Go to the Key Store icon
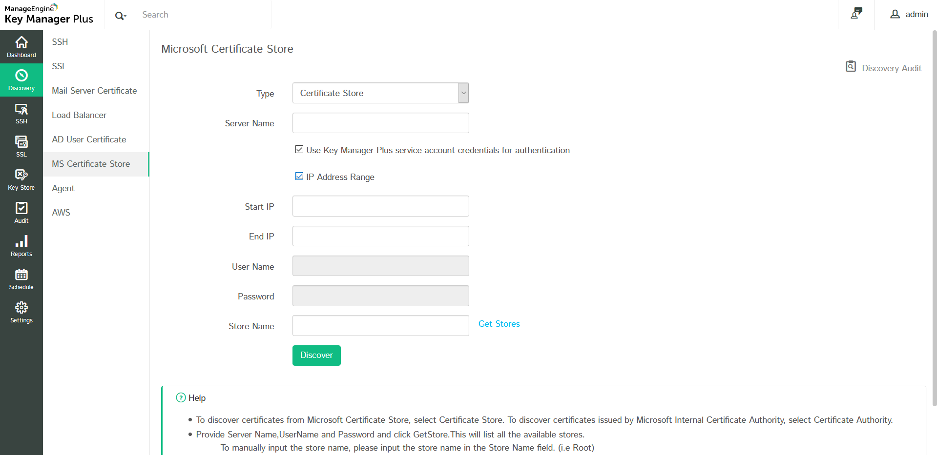The image size is (937, 455). (x=21, y=175)
